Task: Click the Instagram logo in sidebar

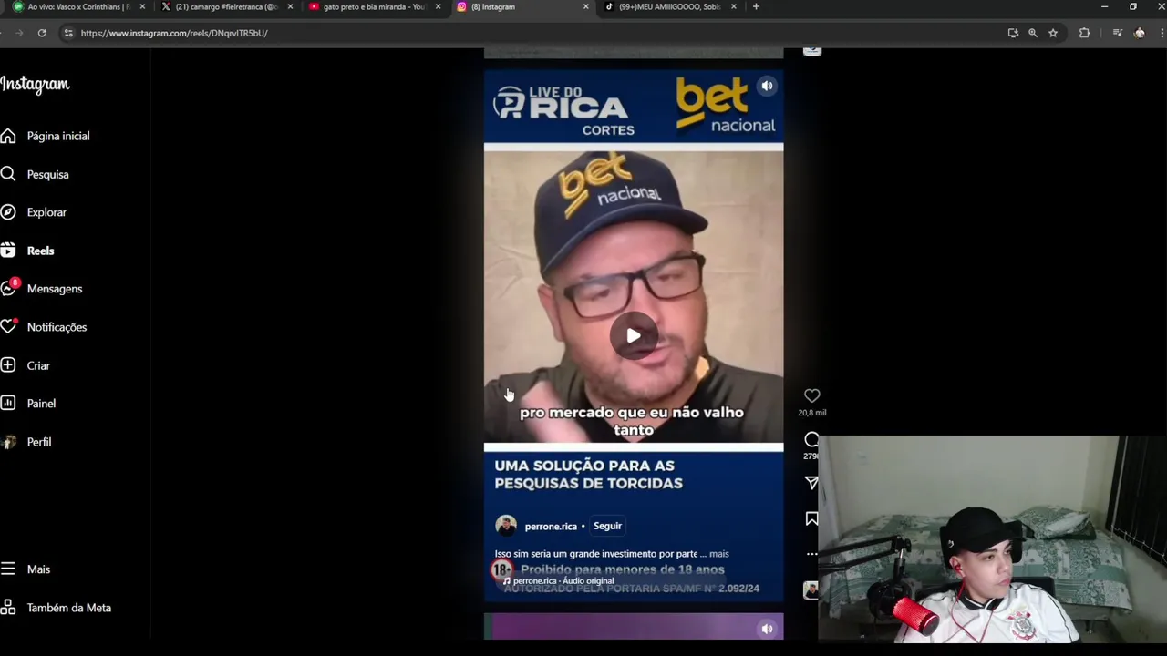Action: (35, 85)
